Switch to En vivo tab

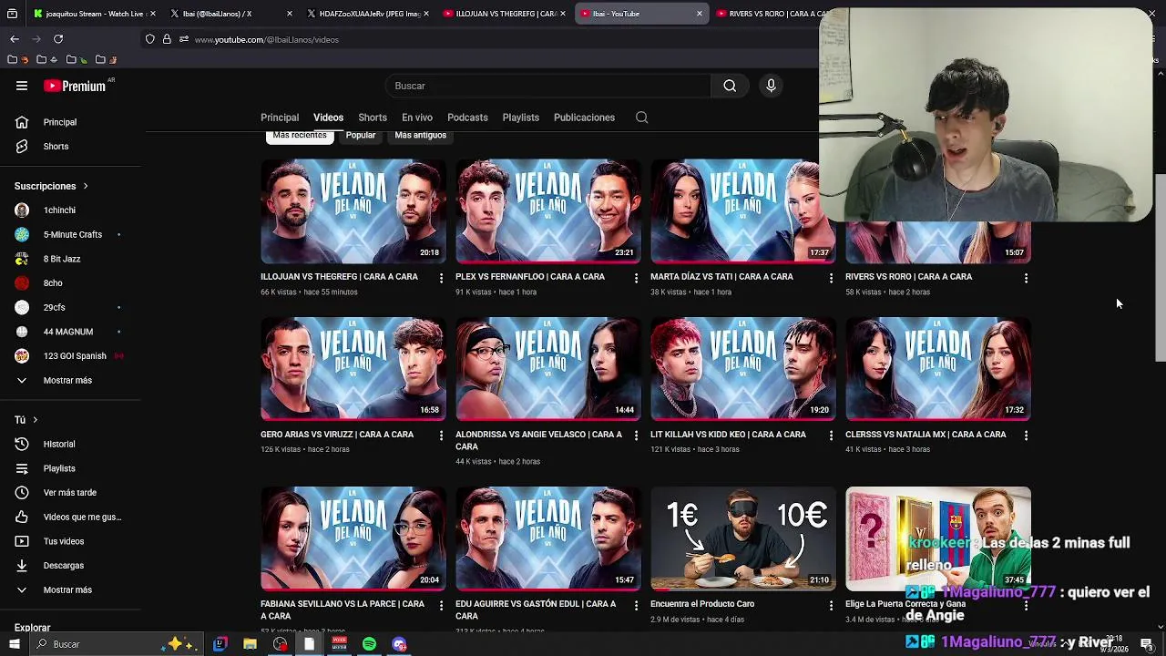click(417, 118)
